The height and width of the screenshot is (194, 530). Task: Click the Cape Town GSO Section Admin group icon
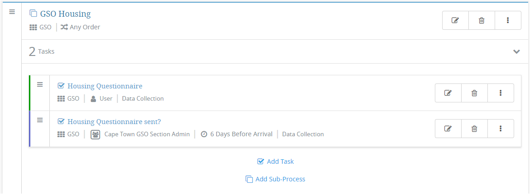point(95,134)
